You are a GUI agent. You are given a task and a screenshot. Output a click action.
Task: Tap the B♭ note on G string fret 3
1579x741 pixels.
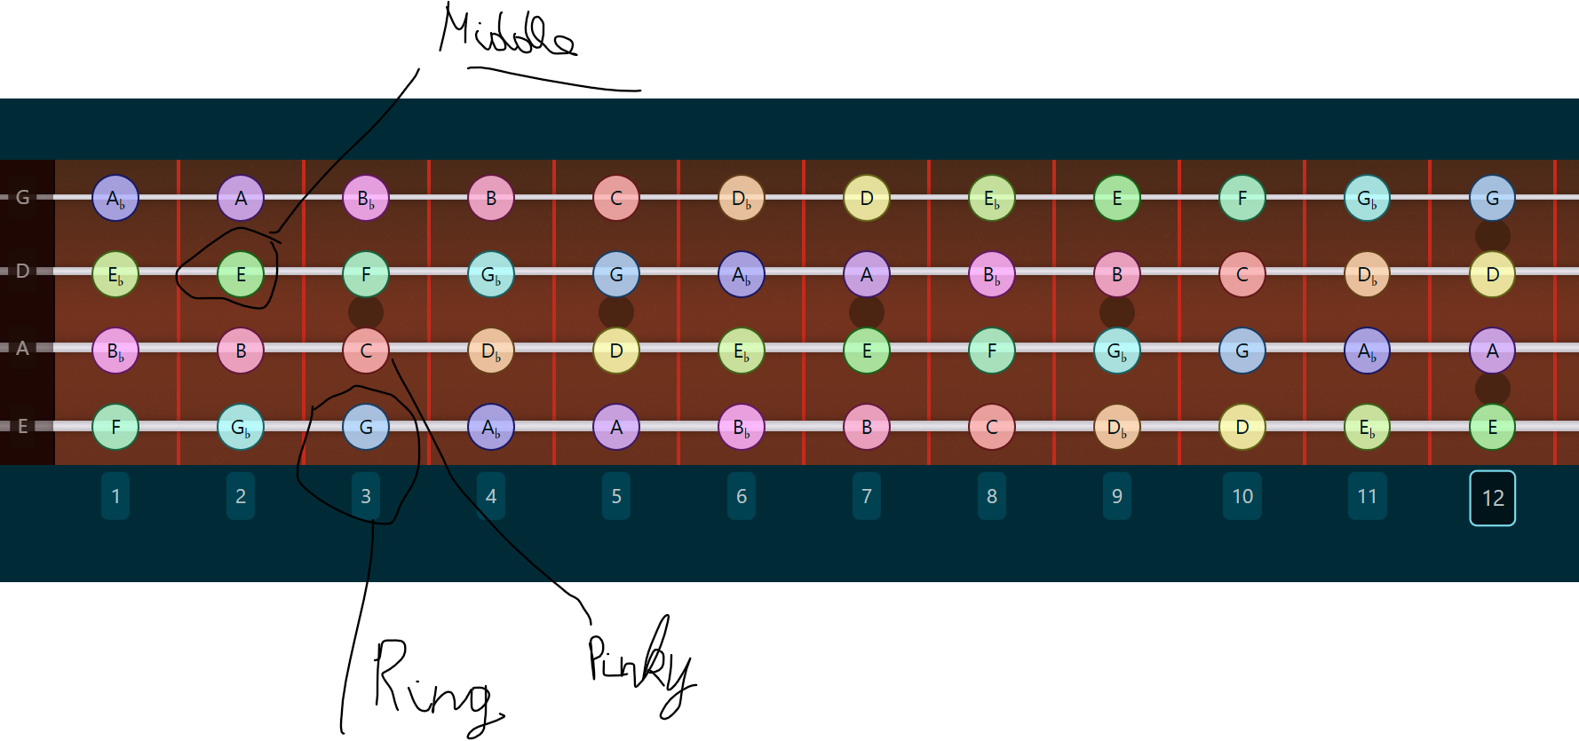[366, 198]
